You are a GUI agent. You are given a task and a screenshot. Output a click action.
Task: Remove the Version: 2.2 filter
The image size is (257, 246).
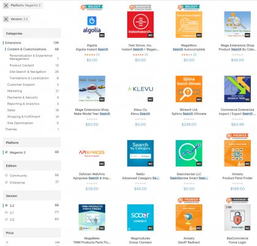tap(6, 19)
